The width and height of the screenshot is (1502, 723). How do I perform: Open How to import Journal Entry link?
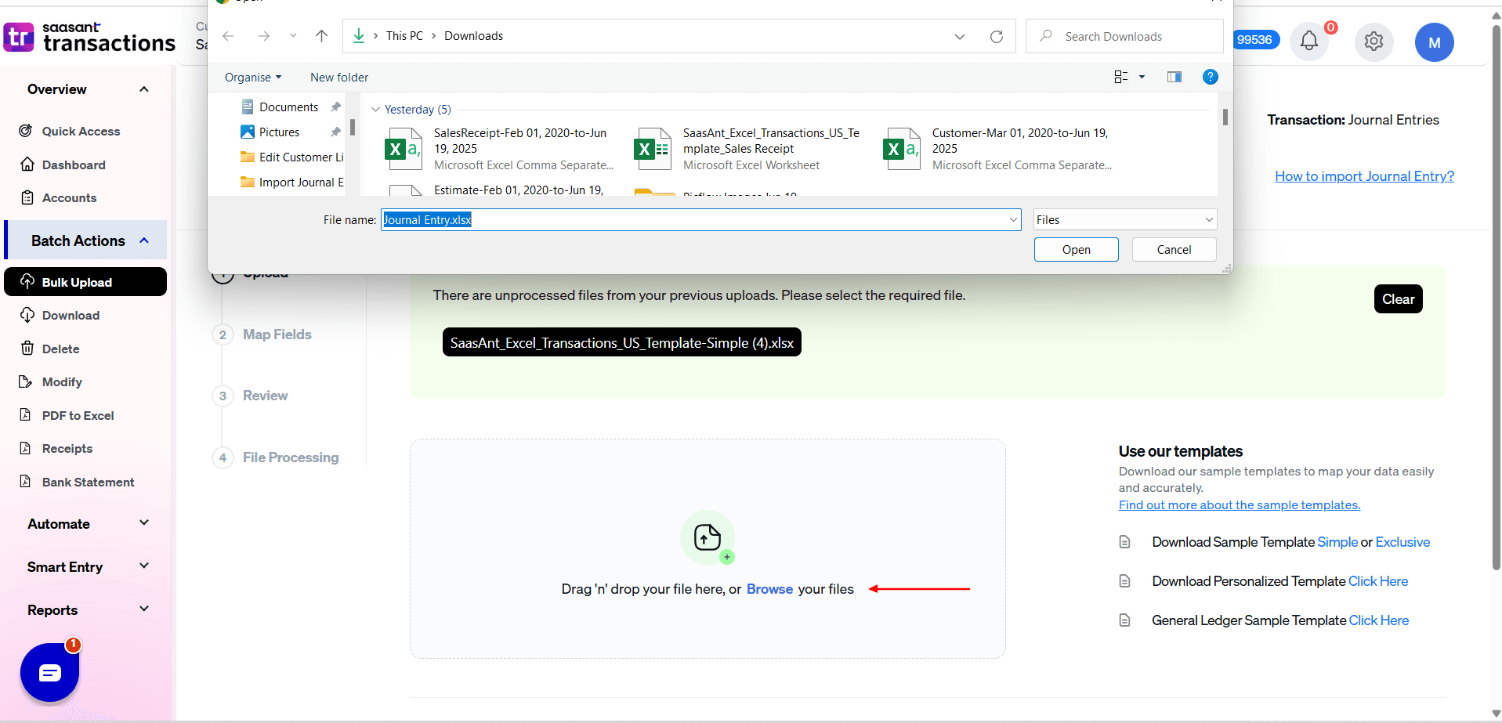click(1364, 176)
